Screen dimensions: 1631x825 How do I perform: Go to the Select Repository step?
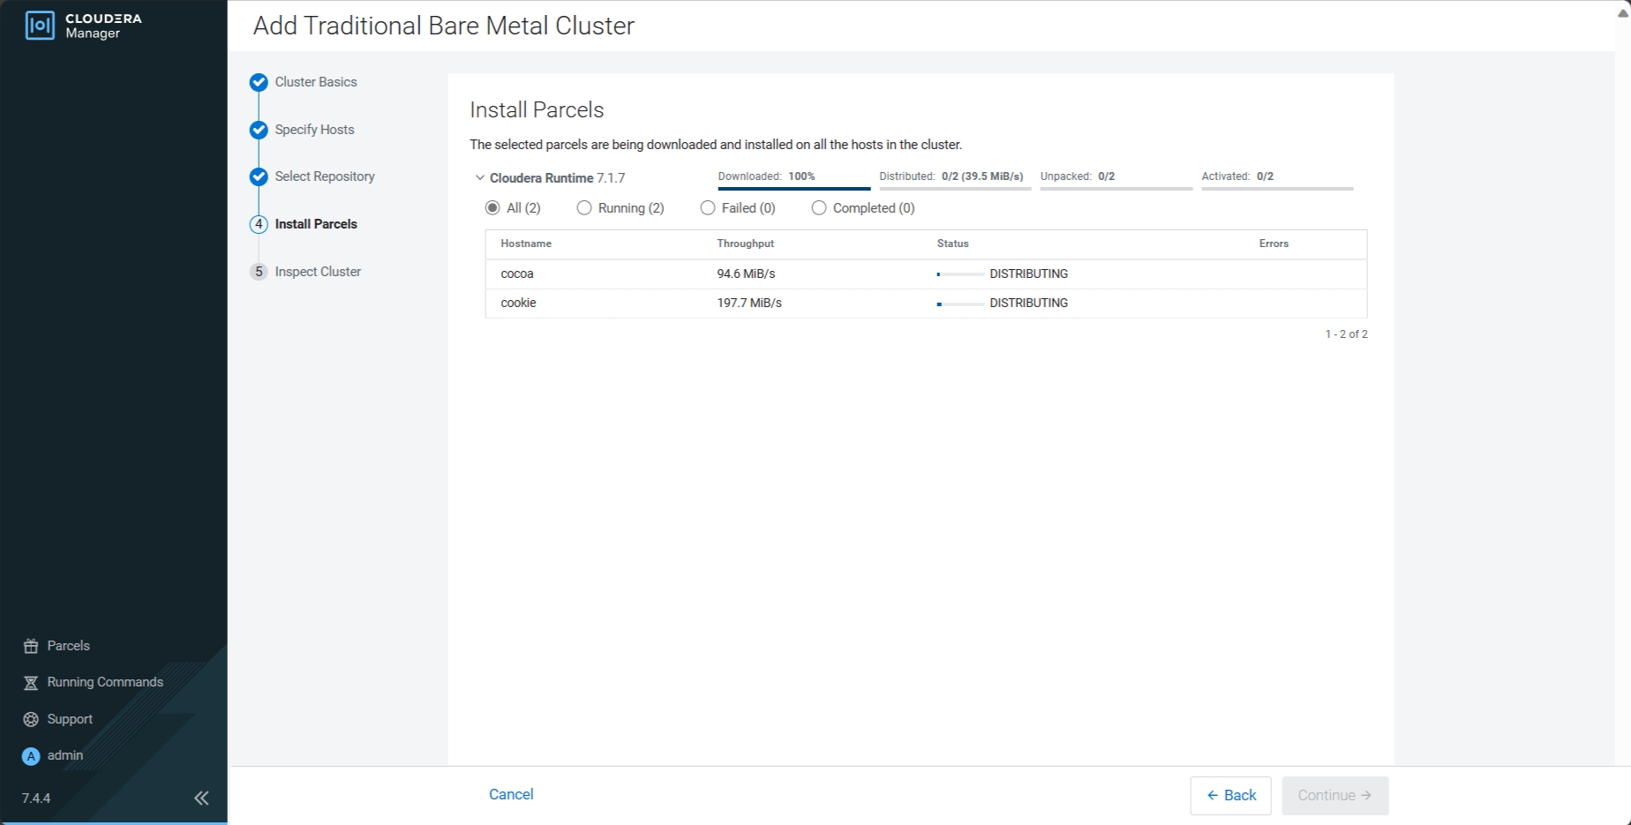point(325,176)
